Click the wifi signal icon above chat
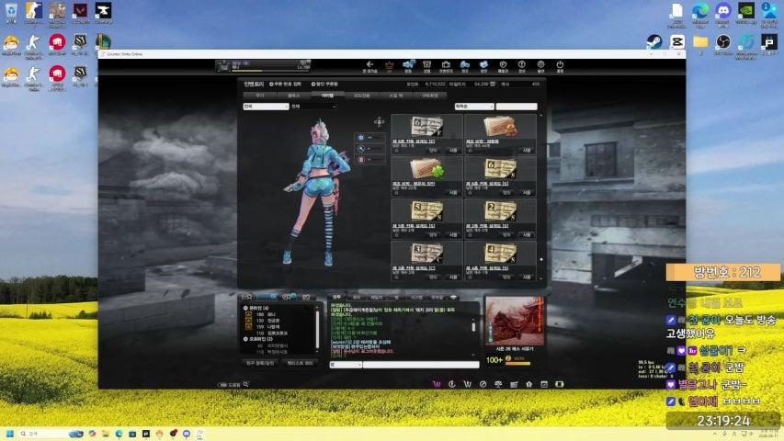Viewport: 784px width, 441px height. click(x=453, y=298)
